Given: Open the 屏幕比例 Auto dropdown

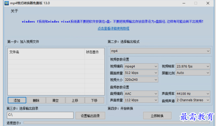Looking at the screenshot, I should [193, 73].
